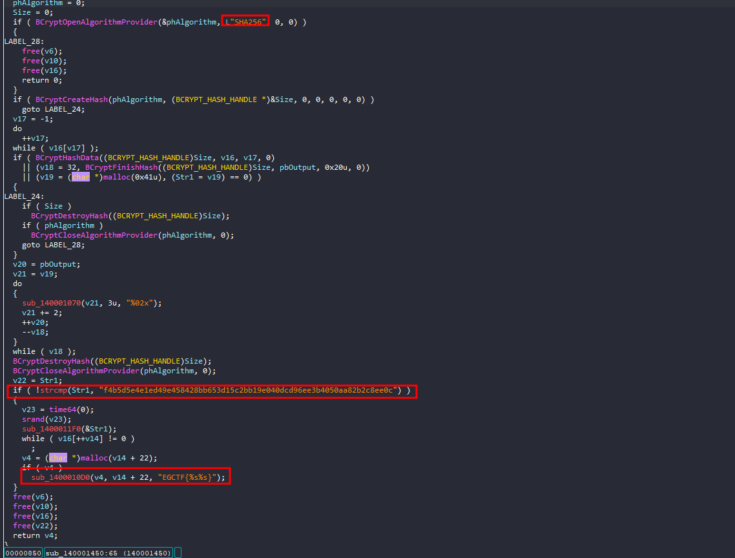Select the BCryptHashData function call
This screenshot has width=735, height=558.
65,158
